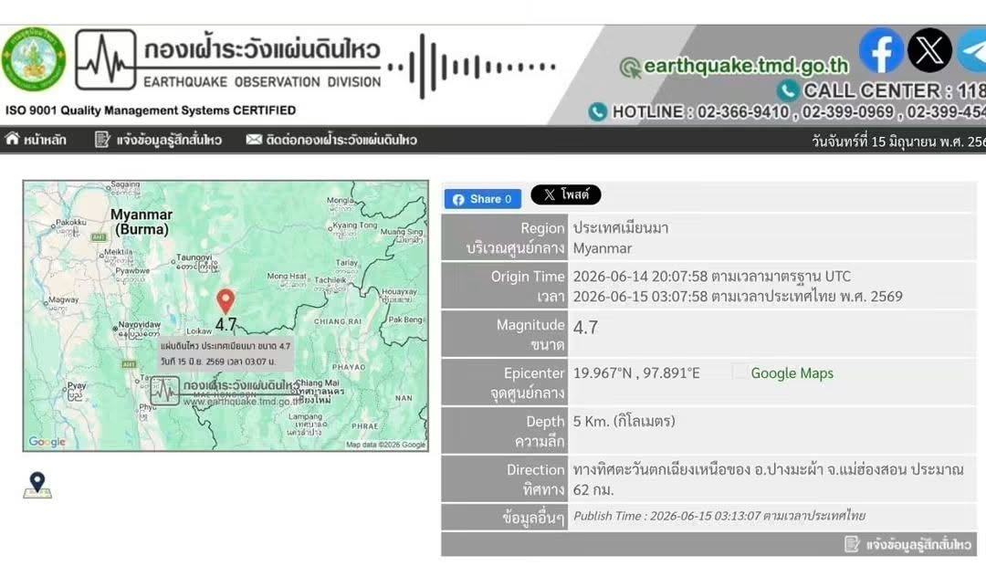The image size is (986, 566).
Task: Open the X social icon in header
Action: tap(929, 50)
